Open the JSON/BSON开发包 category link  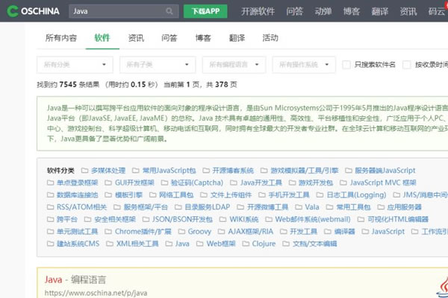[x=182, y=219]
